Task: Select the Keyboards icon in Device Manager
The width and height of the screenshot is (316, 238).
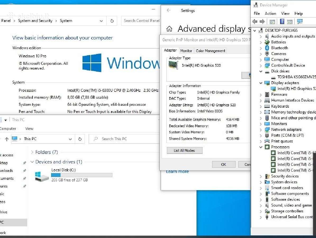Action: [x=267, y=106]
